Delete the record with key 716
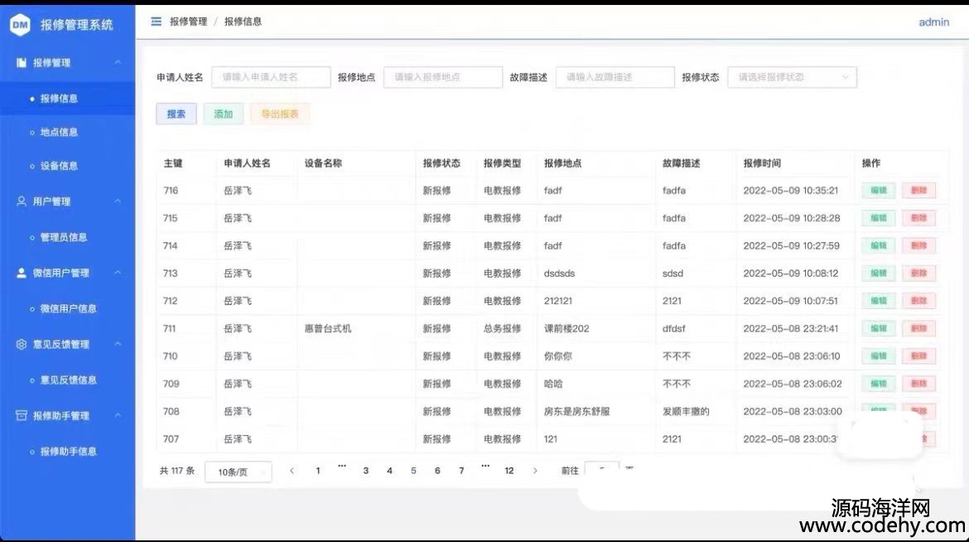This screenshot has height=542, width=969. (x=918, y=191)
